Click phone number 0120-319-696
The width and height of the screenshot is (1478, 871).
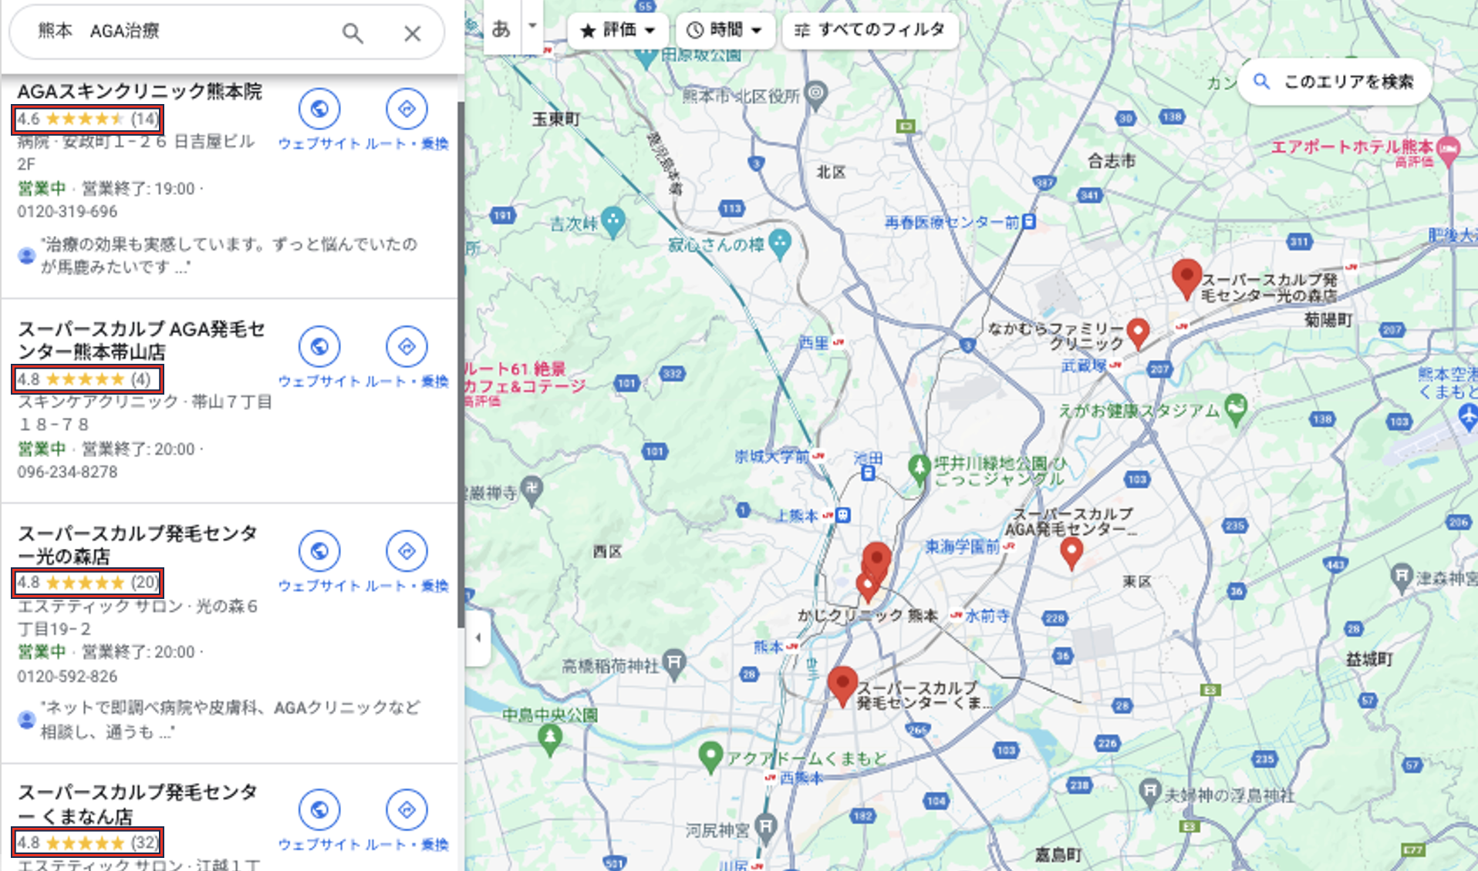click(68, 212)
